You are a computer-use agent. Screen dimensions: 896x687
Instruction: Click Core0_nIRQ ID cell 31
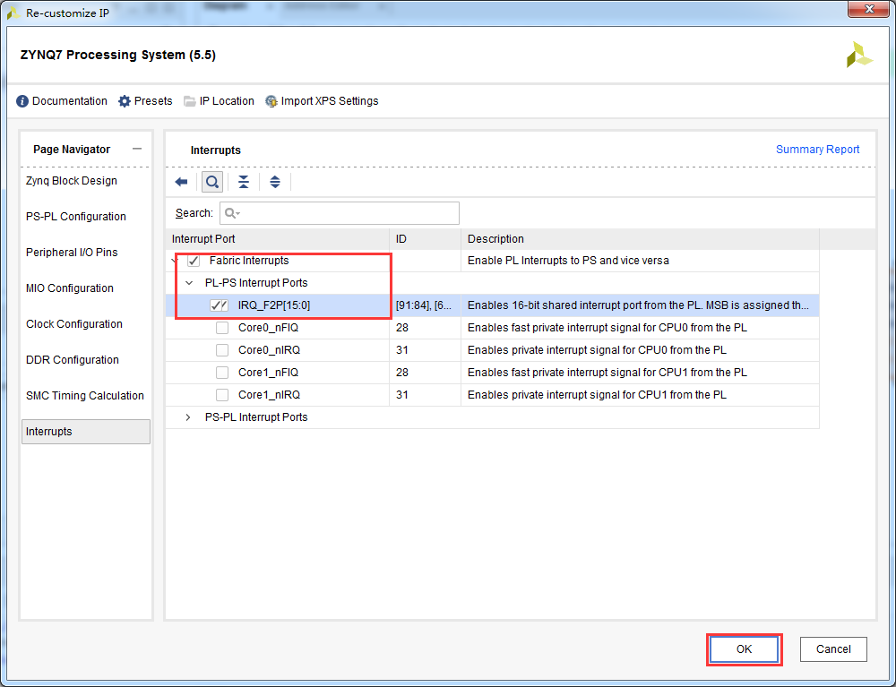click(401, 350)
